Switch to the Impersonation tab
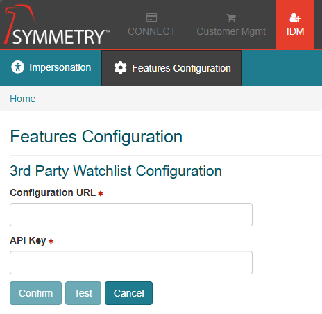 pyautogui.click(x=51, y=67)
